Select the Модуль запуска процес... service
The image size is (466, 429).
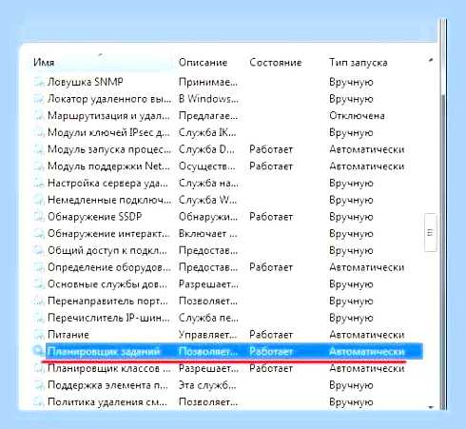[x=109, y=149]
